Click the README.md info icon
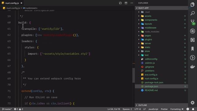197x111 pixels. point(142,90)
